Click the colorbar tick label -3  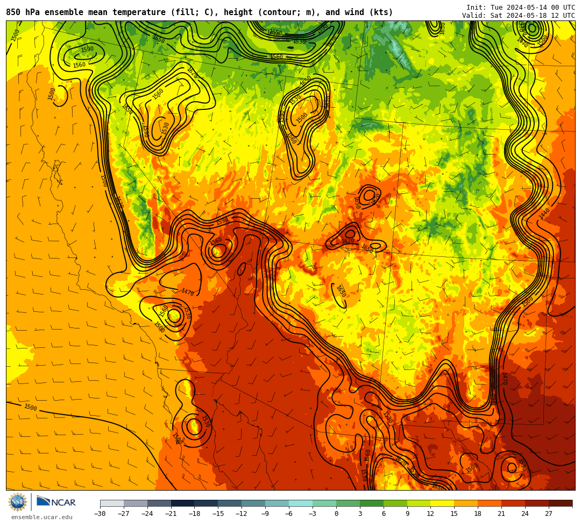[313, 514]
